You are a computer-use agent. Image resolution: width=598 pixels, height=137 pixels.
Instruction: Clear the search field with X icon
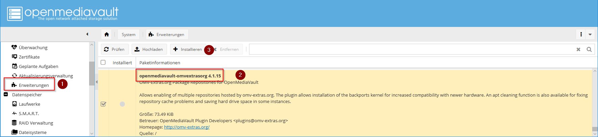click(x=578, y=49)
